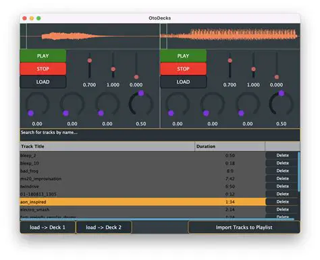Select the twindrive track row

(142, 186)
